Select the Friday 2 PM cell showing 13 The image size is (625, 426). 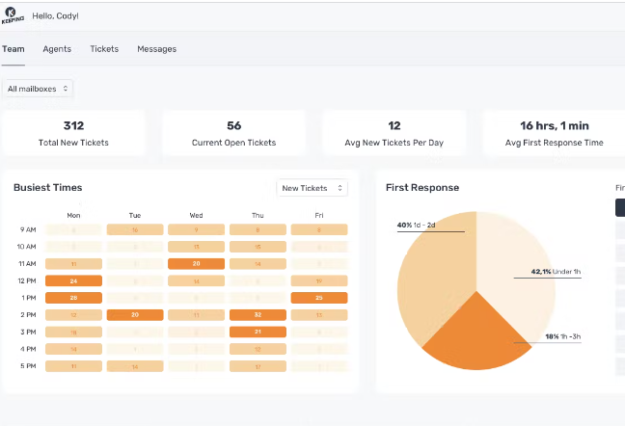[319, 315]
